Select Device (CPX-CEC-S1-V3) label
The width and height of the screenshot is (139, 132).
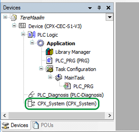pos(55,26)
